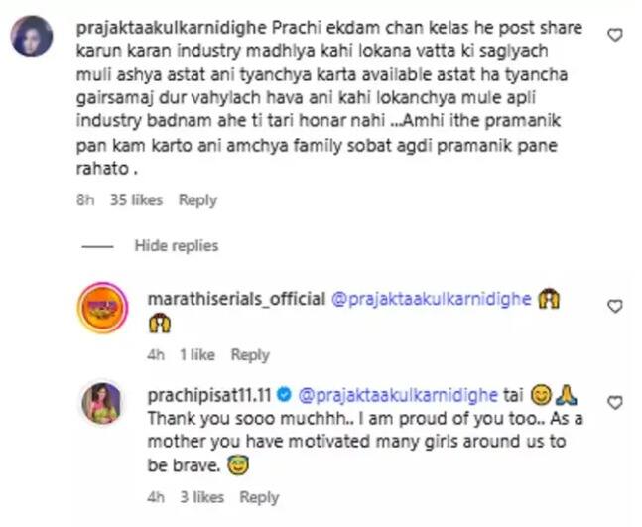View the 35 likes on the top comment
This screenshot has height=527, width=642.
136,199
